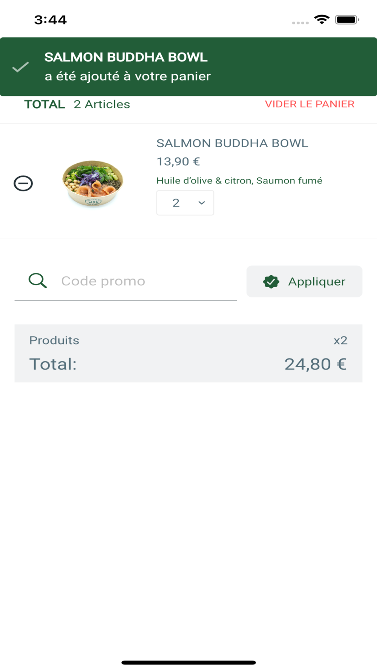Dismiss the green added-to-cart notification banner
Image resolution: width=377 pixels, height=671 pixels.
[188, 67]
